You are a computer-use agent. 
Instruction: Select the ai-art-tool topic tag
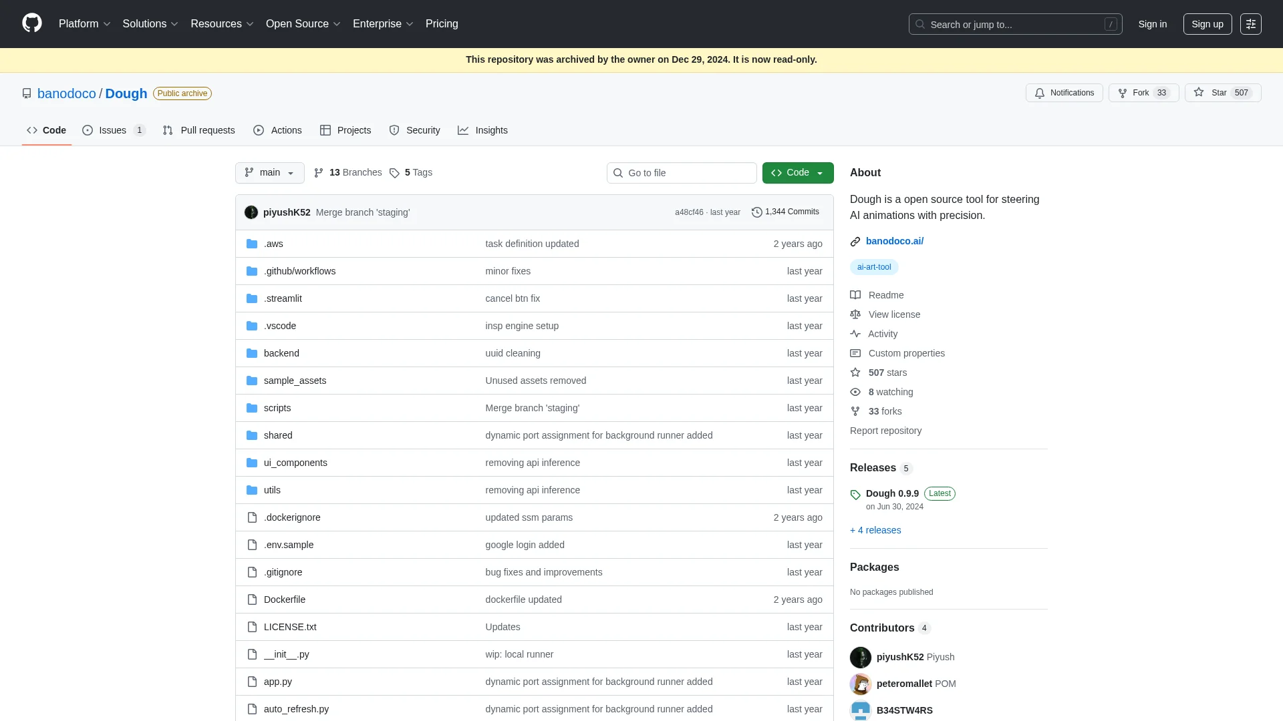click(873, 267)
